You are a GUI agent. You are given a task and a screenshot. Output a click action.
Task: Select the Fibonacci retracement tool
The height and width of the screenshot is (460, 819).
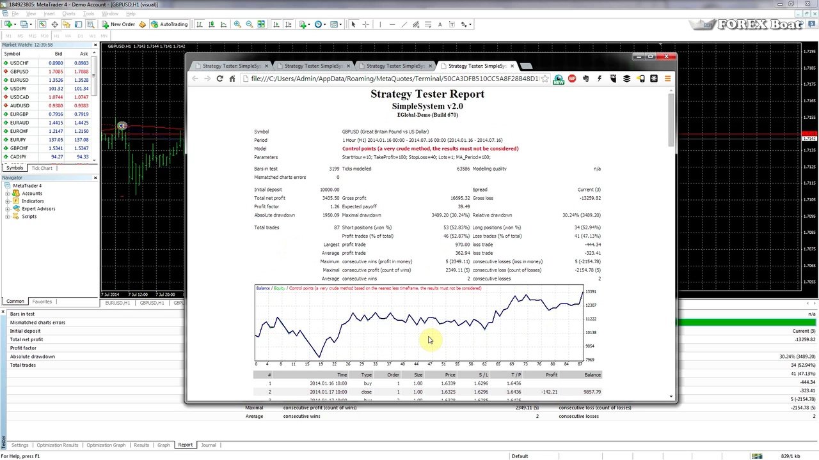[x=428, y=24]
